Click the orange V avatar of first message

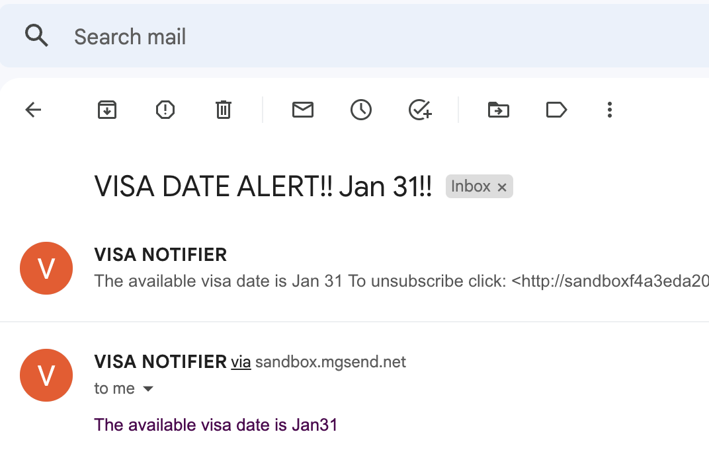point(46,268)
